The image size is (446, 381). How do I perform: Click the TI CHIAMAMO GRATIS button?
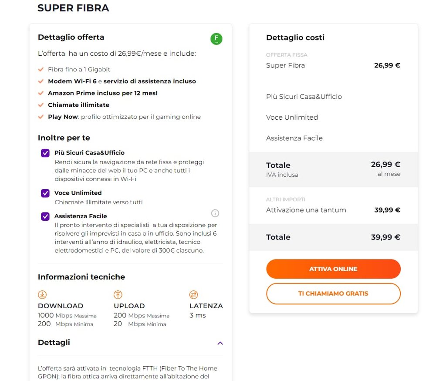(333, 293)
